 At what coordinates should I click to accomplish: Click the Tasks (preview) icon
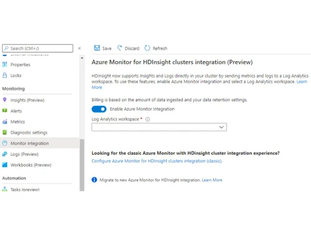tap(5, 189)
